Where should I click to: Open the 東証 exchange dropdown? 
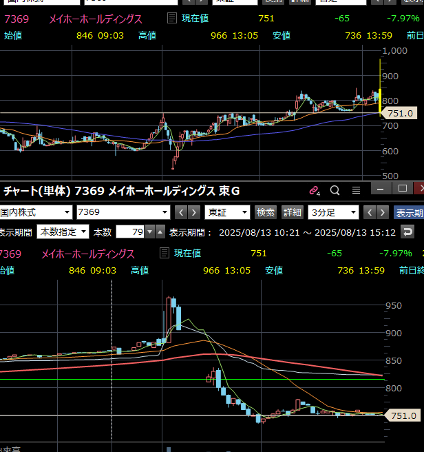[x=227, y=213]
